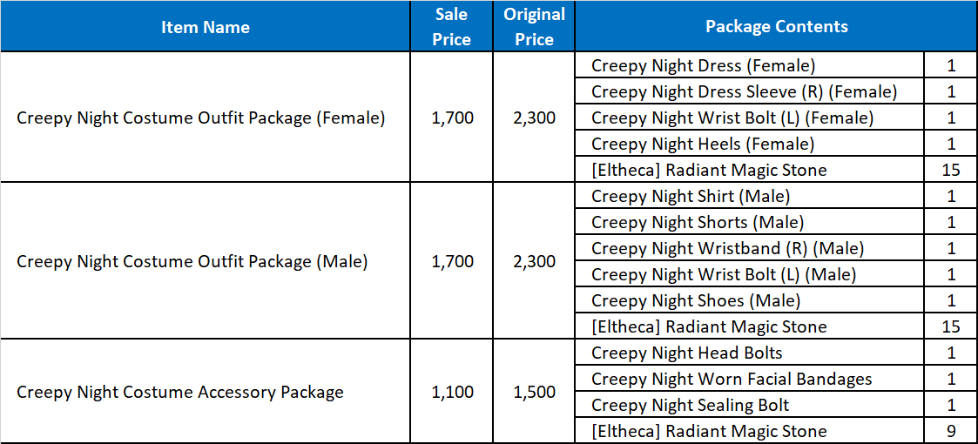Click the 1,100 sale price cell

(x=452, y=392)
